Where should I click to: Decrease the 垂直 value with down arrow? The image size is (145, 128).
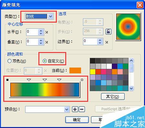pyautogui.click(x=41, y=43)
